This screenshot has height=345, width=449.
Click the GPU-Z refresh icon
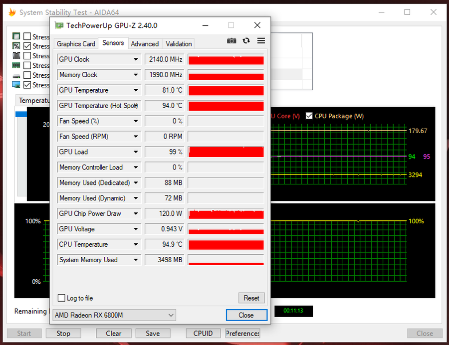246,41
